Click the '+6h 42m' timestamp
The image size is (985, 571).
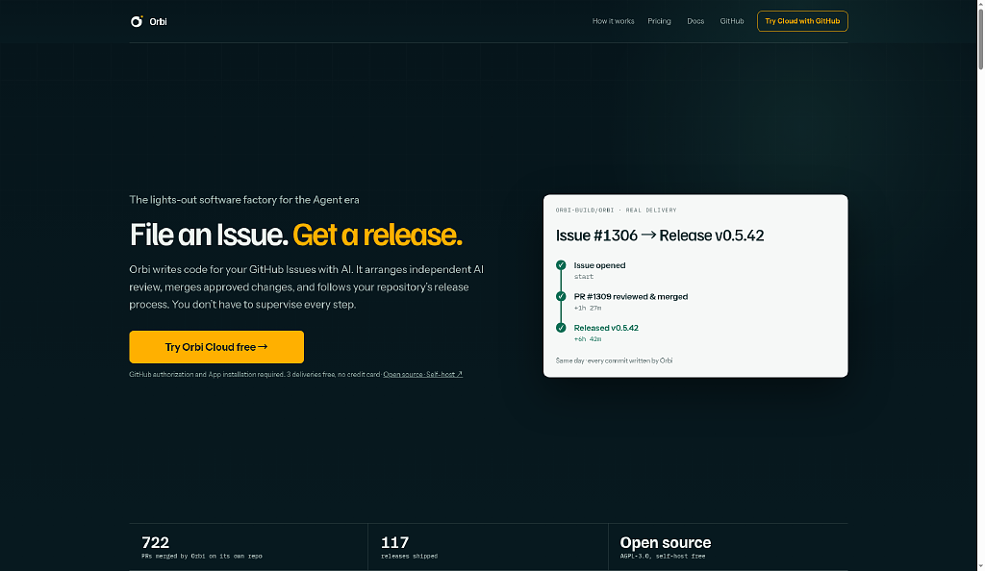coord(588,339)
